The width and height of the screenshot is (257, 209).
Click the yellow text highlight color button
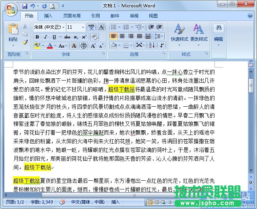coord(37,46)
